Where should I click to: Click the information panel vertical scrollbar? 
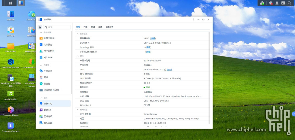click(x=209, y=78)
